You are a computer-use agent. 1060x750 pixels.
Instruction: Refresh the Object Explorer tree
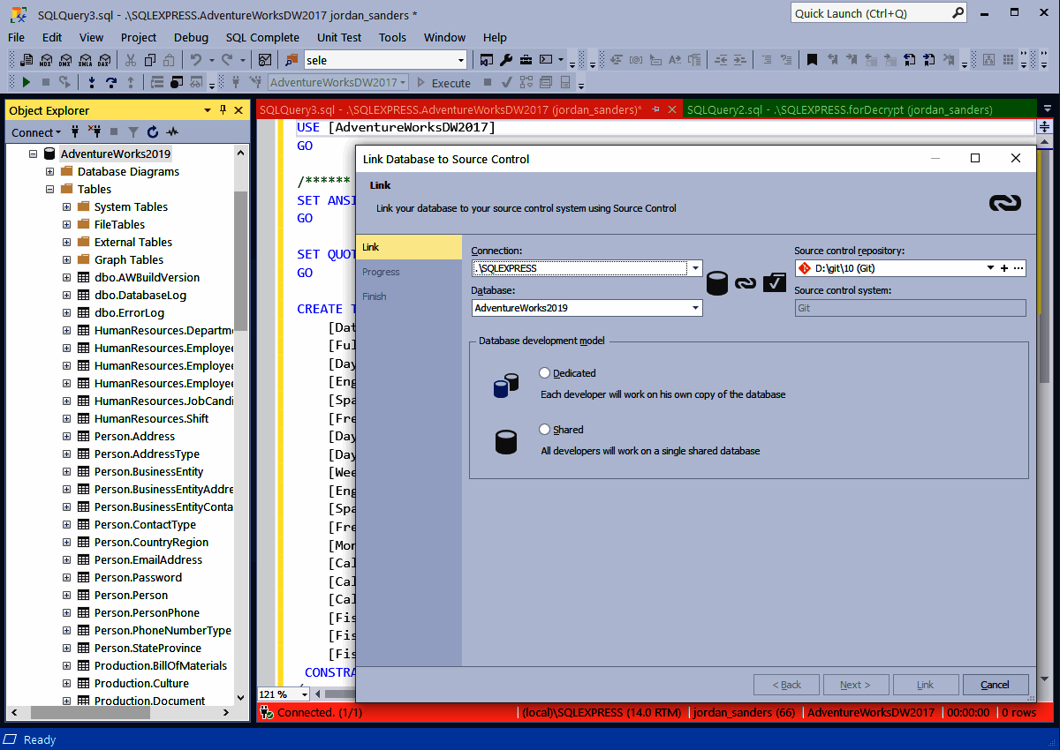tap(152, 131)
